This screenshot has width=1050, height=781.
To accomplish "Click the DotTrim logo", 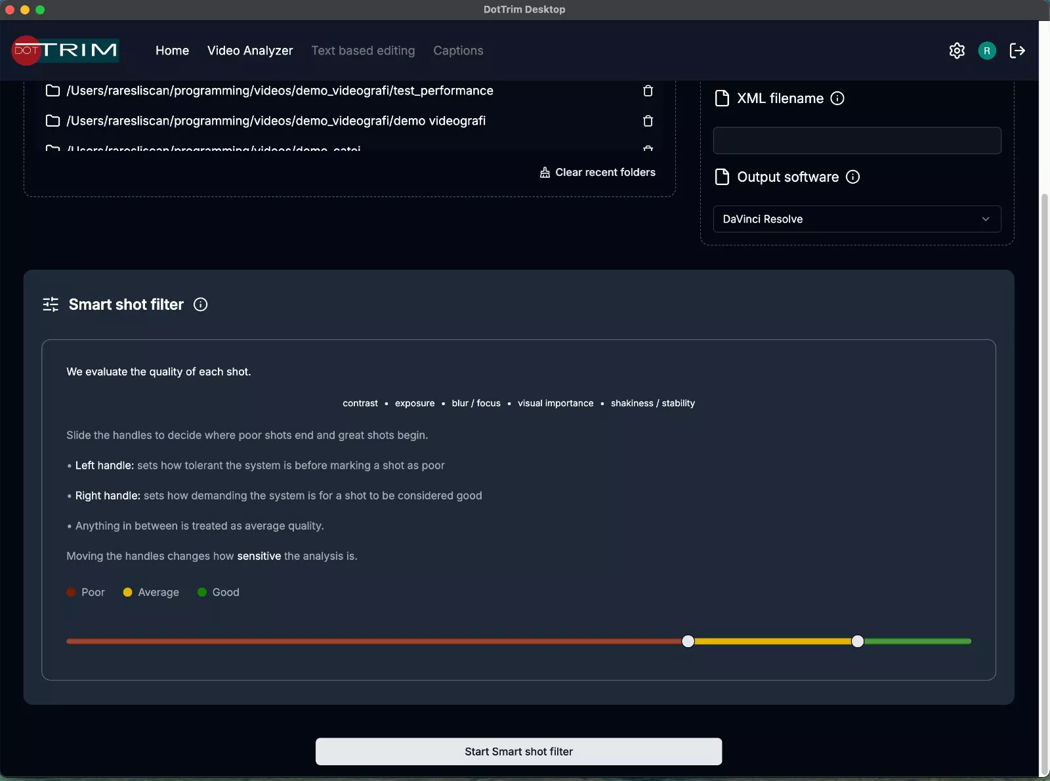I will coord(65,51).
